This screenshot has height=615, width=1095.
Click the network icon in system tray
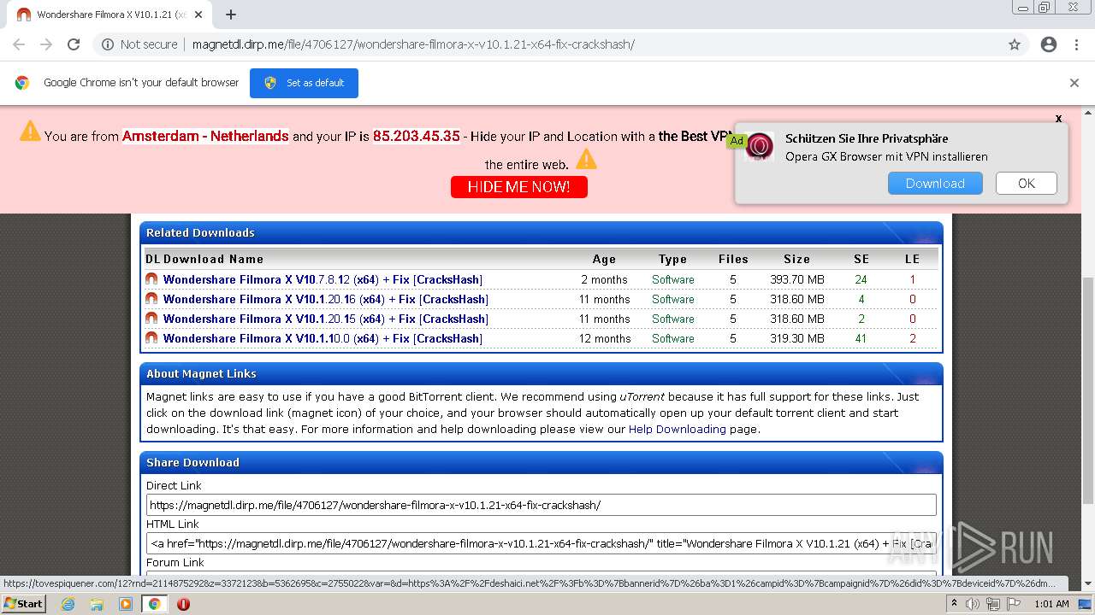[x=993, y=604]
